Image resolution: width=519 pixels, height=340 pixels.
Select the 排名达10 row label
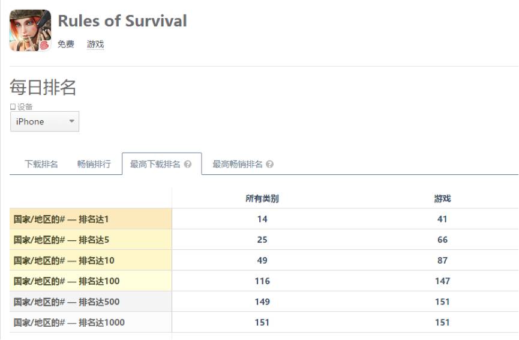[64, 260]
